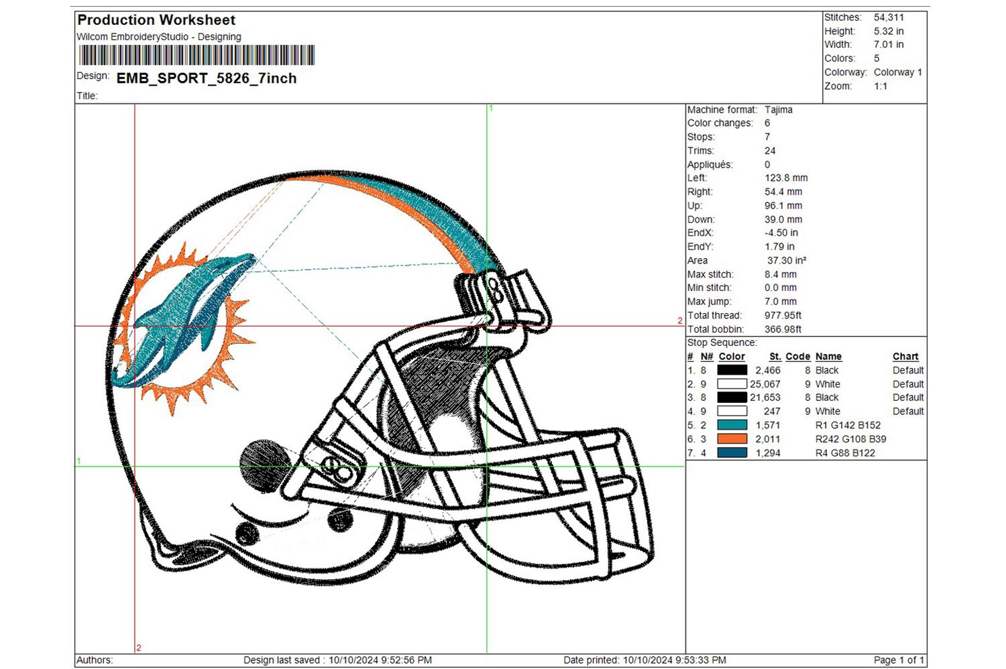
Task: Click the Min stitch value "0.0 mm"
Action: point(781,288)
